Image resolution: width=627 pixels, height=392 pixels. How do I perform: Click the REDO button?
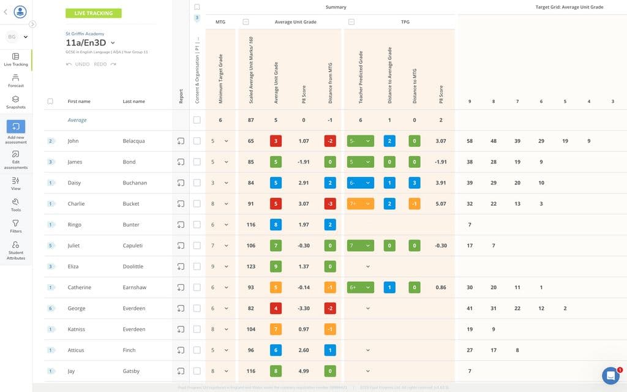pyautogui.click(x=105, y=64)
